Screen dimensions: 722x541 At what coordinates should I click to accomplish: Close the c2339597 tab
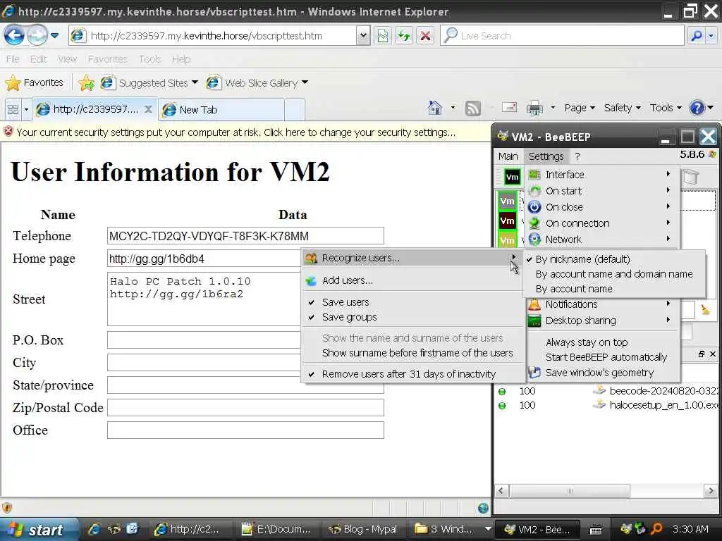click(x=148, y=109)
